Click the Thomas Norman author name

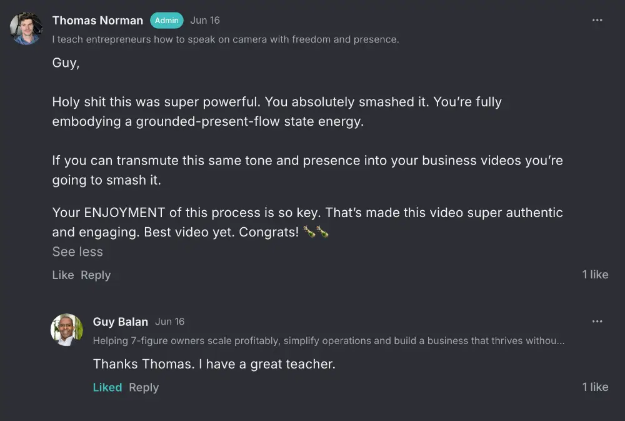click(x=97, y=21)
